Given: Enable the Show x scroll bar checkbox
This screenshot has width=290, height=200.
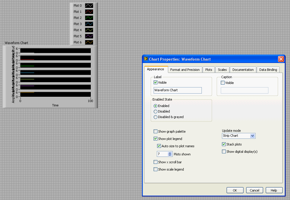Looking at the screenshot, I should point(156,162).
